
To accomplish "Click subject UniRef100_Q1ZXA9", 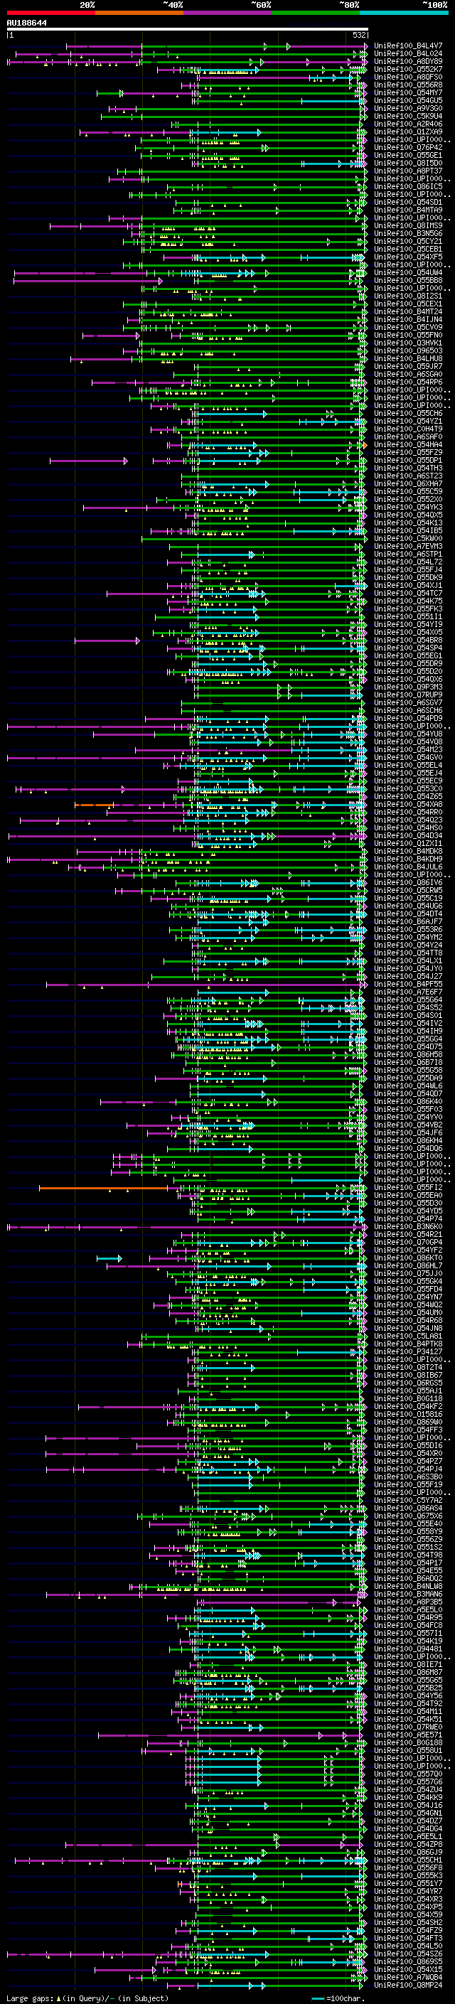I will coord(408,132).
